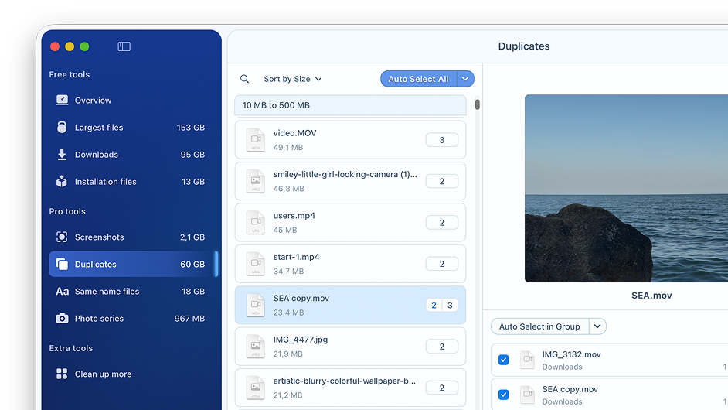
Task: Click count badge 2 for start-1.mp4
Action: click(x=441, y=264)
